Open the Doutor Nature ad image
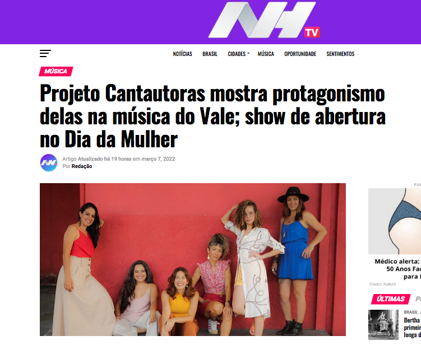This screenshot has height=345, width=421. [395, 221]
